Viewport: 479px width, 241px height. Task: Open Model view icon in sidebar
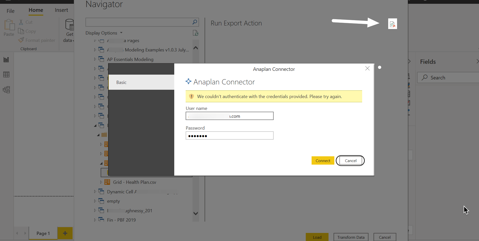(6, 90)
